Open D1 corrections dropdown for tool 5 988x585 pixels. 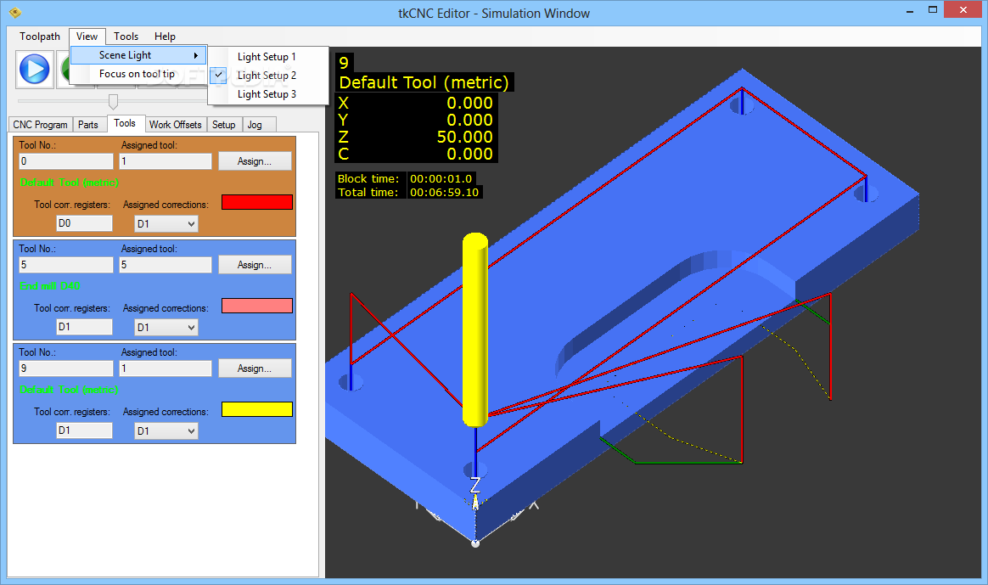166,328
